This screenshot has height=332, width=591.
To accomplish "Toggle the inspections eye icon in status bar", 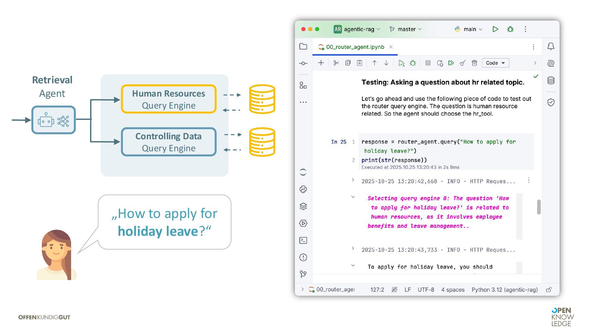I will pos(394,290).
